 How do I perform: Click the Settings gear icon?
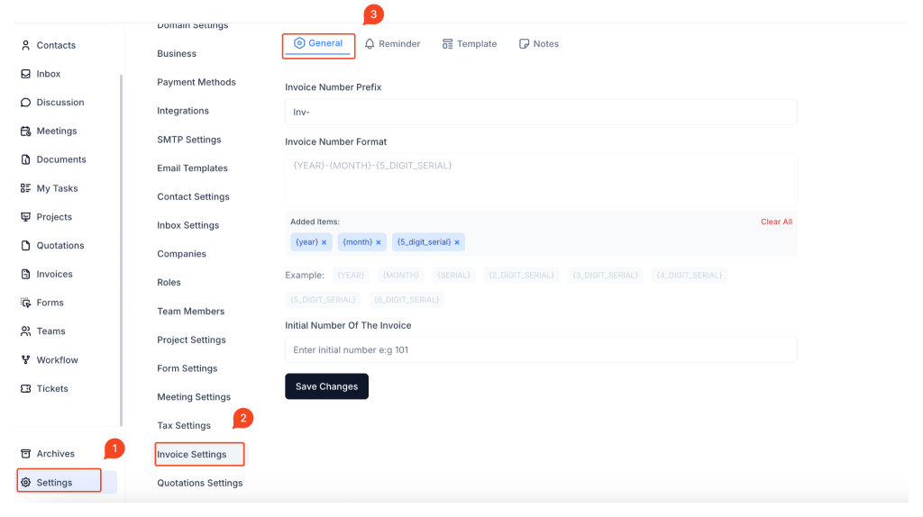click(x=25, y=483)
